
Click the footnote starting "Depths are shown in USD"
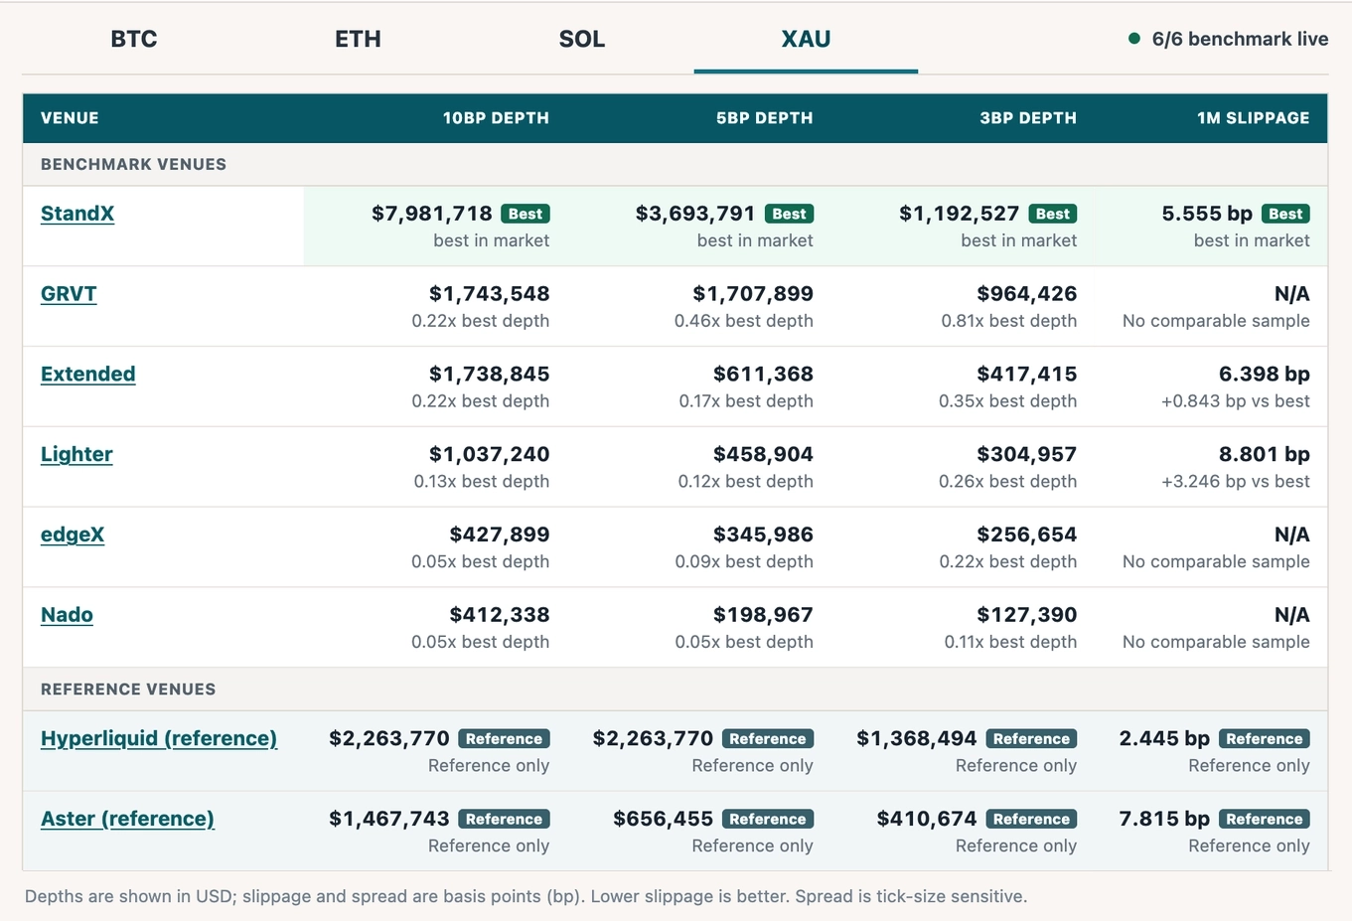tap(526, 896)
